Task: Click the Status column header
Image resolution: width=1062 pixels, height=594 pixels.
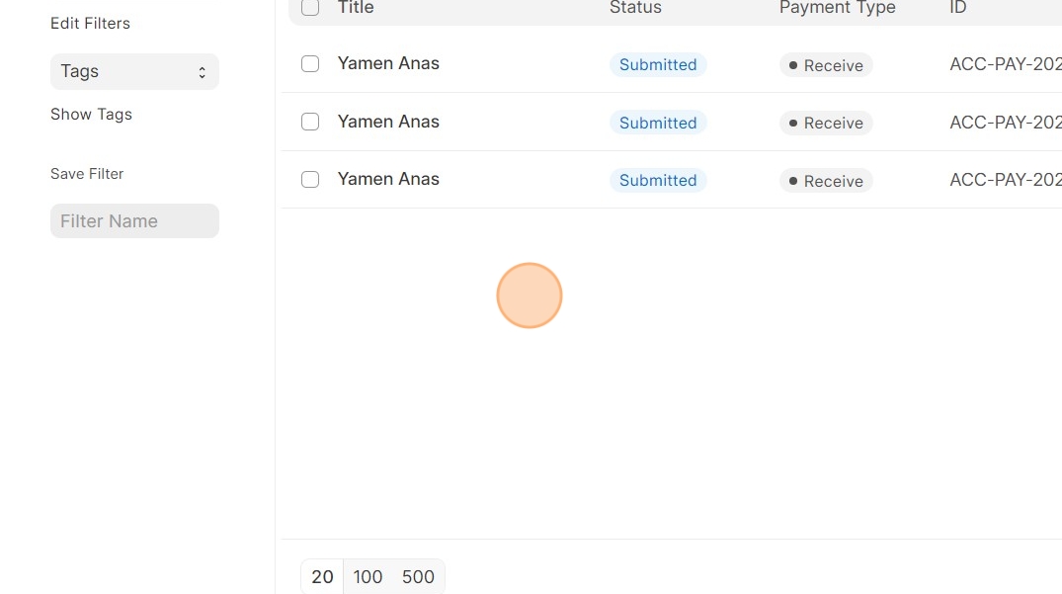Action: pos(635,8)
